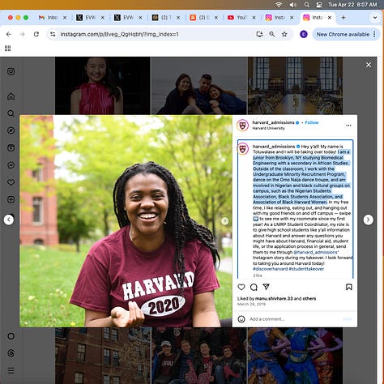Click browser back button
This screenshot has height=384, width=384.
point(9,34)
